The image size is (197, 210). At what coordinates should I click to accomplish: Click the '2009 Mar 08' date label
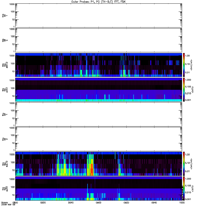8,205
